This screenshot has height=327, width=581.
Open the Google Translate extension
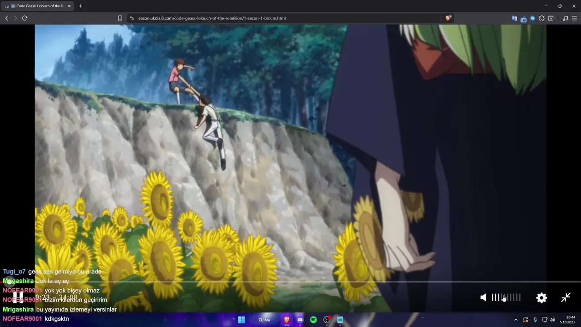514,18
